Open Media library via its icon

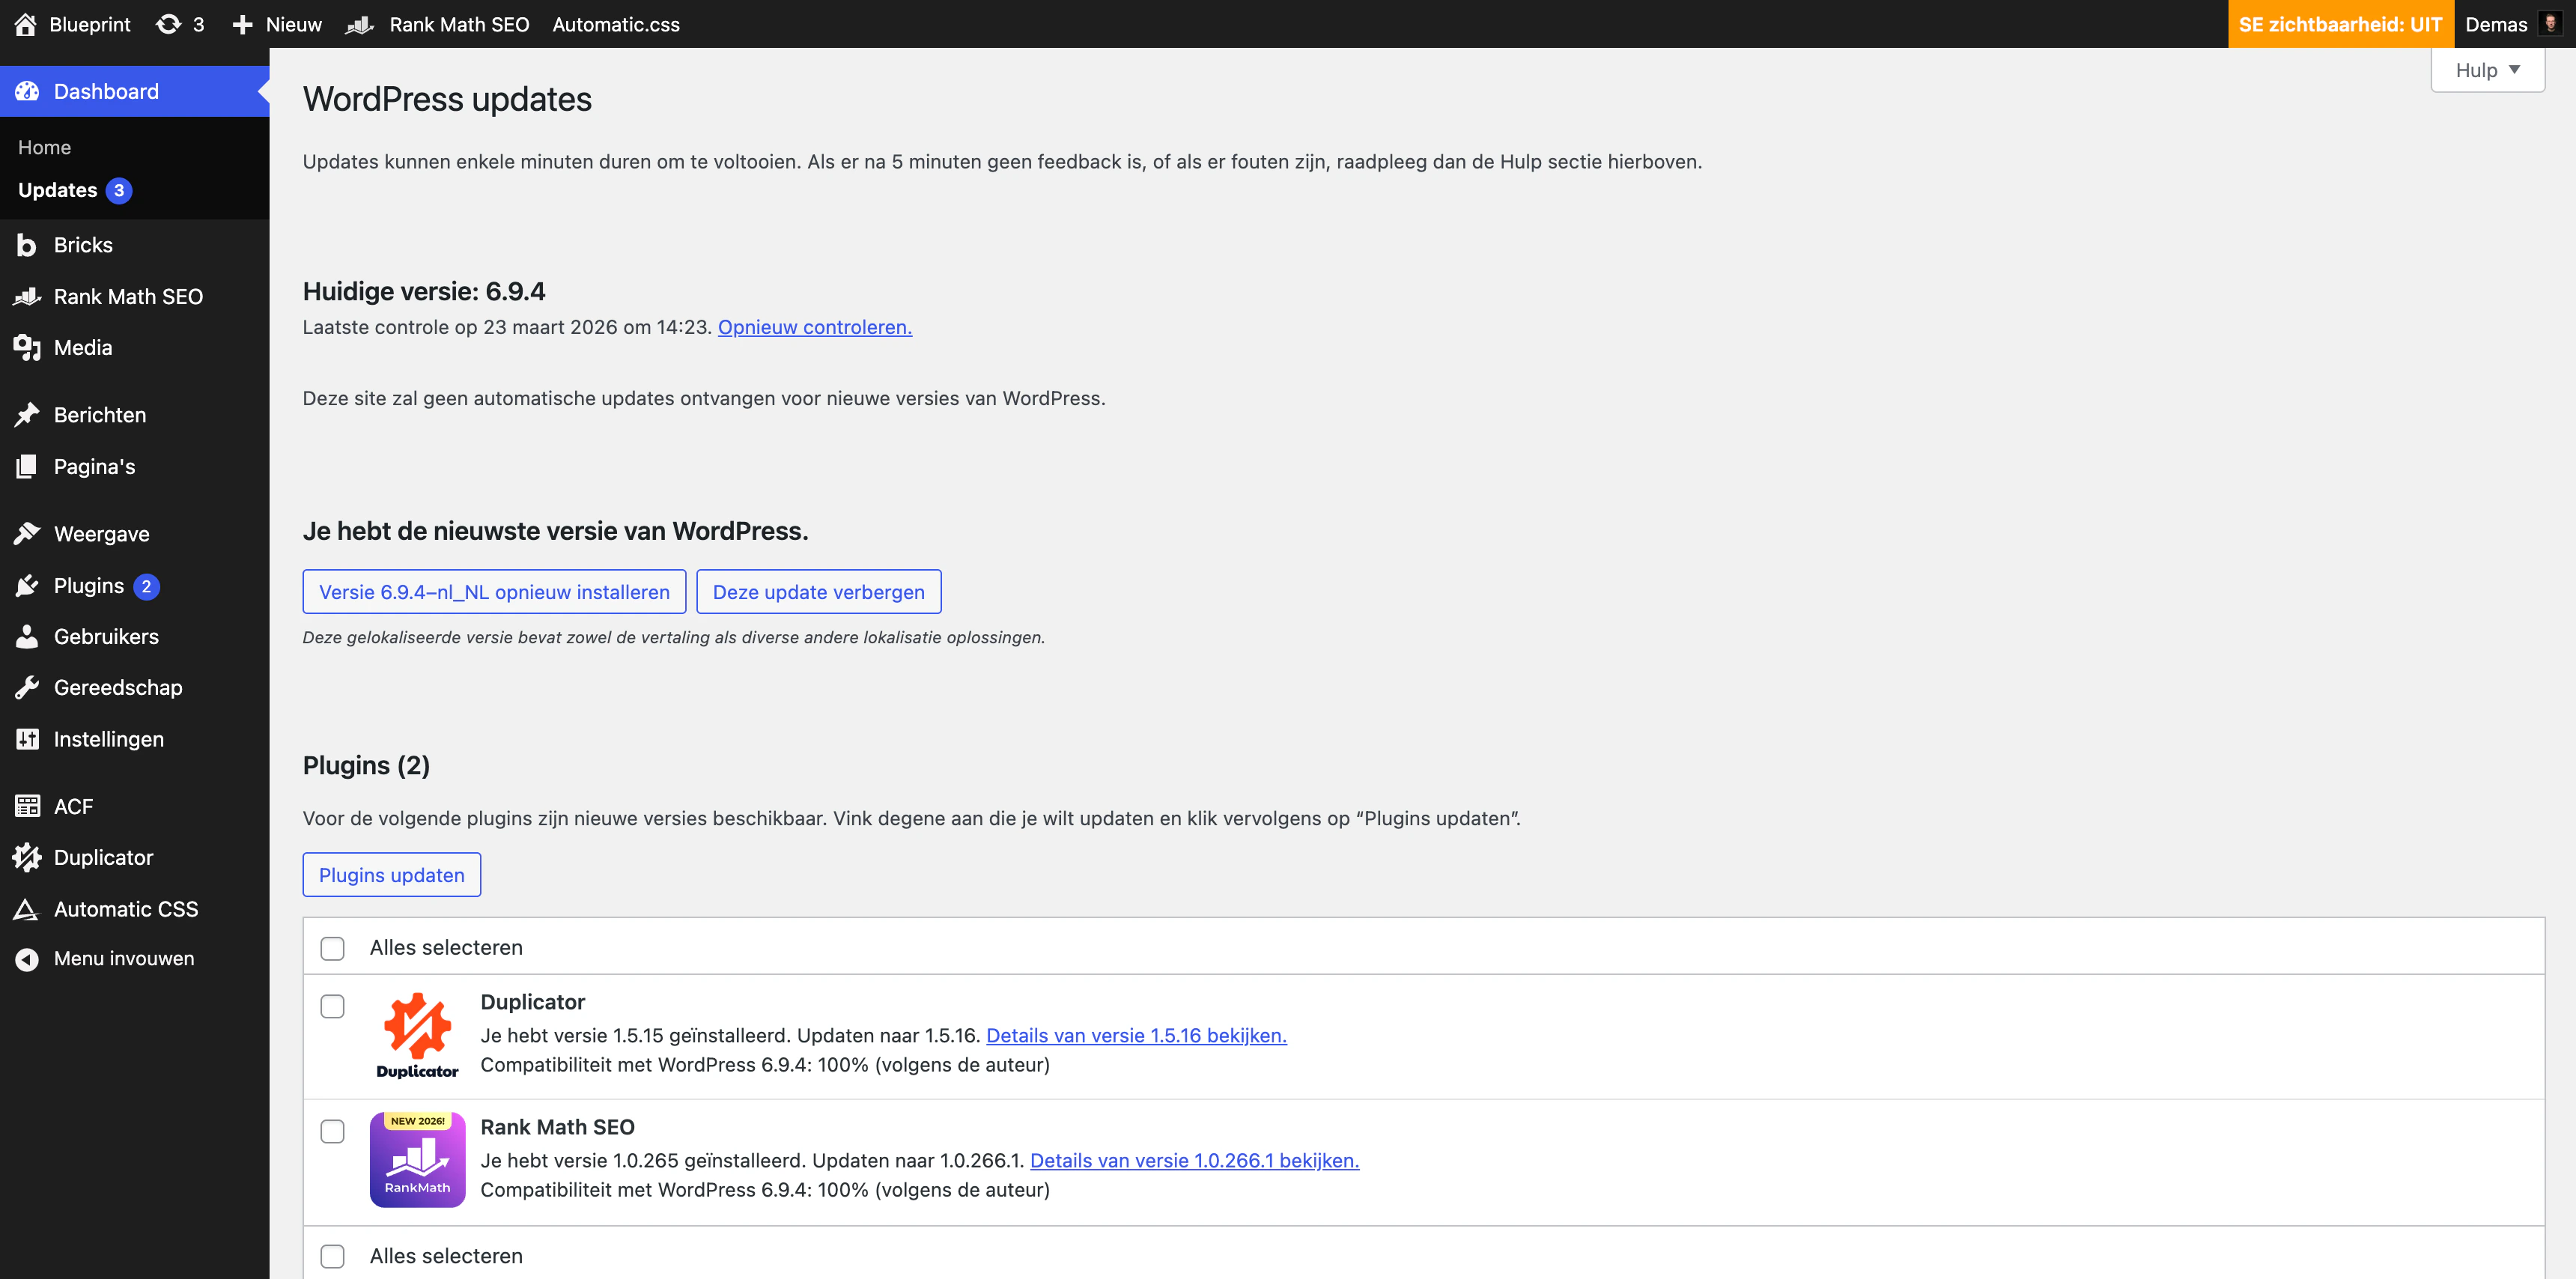click(x=27, y=348)
